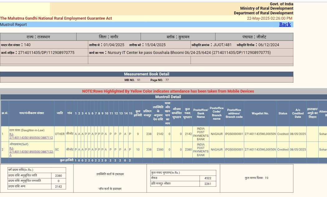The width and height of the screenshot is (327, 197).
Task: Click caste 'OTHER' in row 1
Action: pos(60,134)
